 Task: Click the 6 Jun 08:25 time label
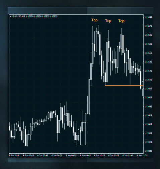pos(57,155)
